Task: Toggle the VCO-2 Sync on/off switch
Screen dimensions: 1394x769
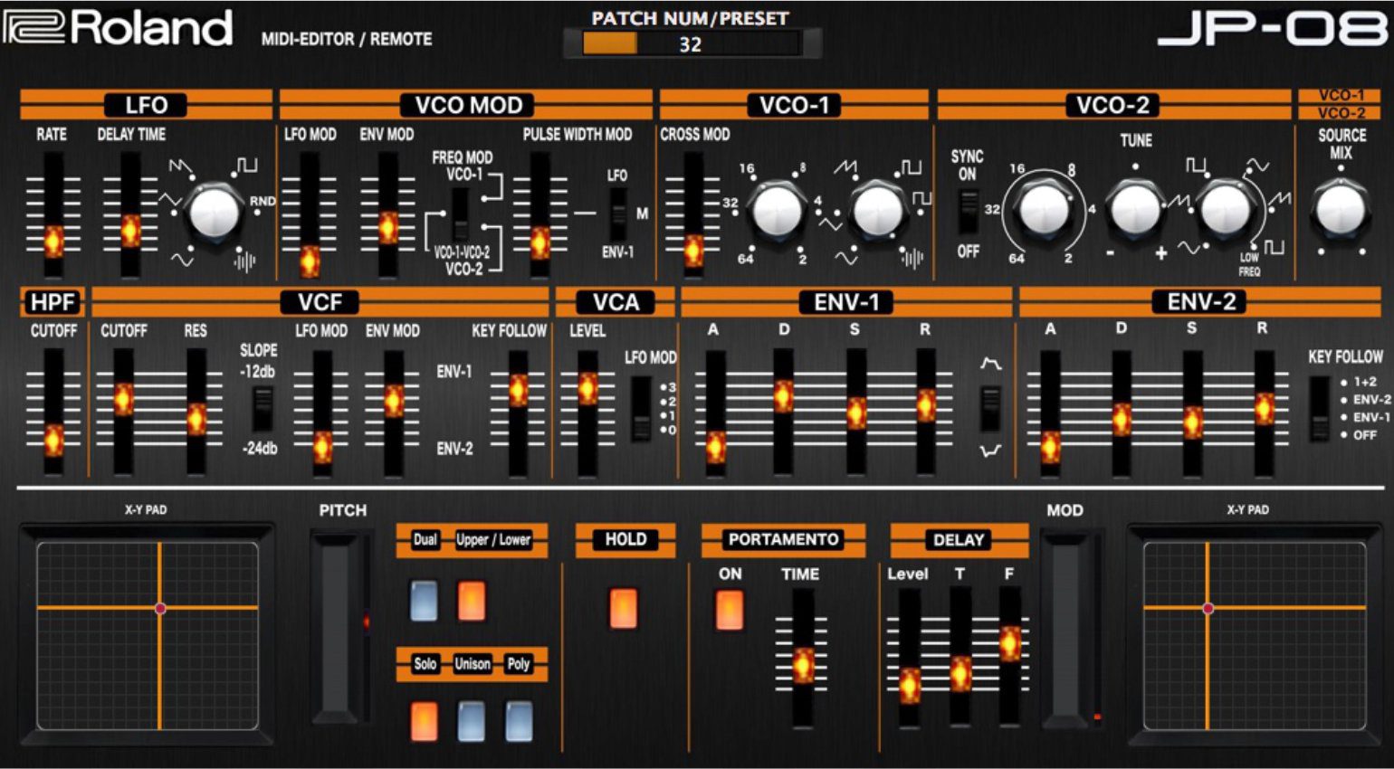Action: tap(968, 212)
